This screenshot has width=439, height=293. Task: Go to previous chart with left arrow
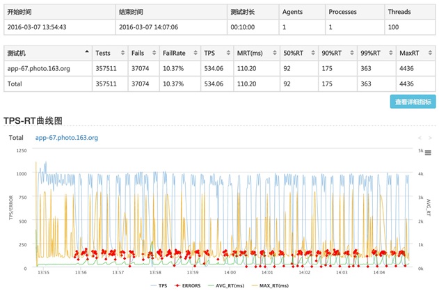click(x=420, y=138)
